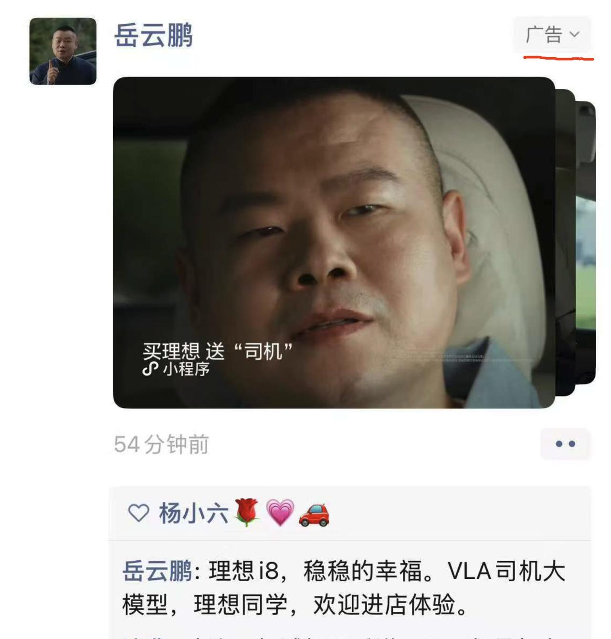
Task: Click the pink growing heart emoji
Action: pos(280,513)
